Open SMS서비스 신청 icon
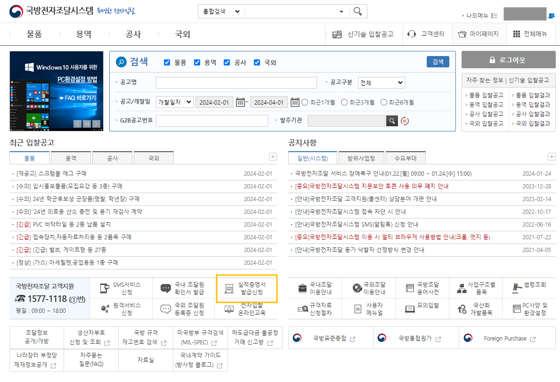 click(x=105, y=288)
